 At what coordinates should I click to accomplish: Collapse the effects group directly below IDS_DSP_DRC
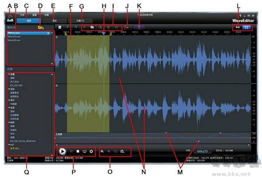pos(9,89)
